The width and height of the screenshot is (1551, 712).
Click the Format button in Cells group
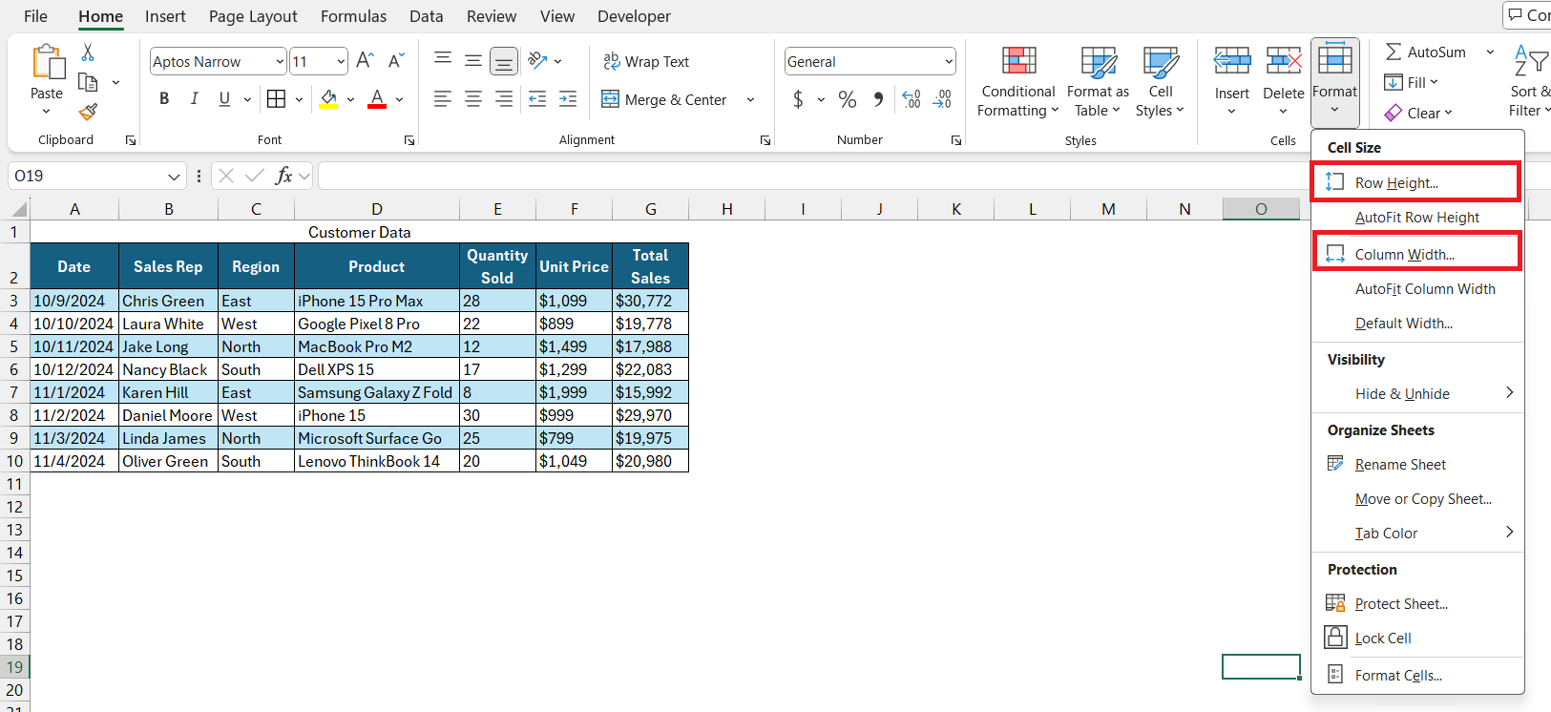(1334, 82)
